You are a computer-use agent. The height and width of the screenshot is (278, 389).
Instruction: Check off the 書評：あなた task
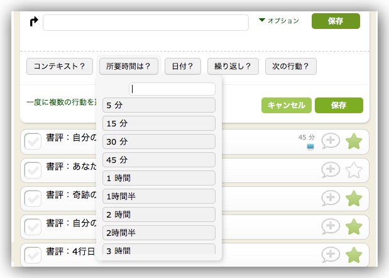click(x=33, y=171)
